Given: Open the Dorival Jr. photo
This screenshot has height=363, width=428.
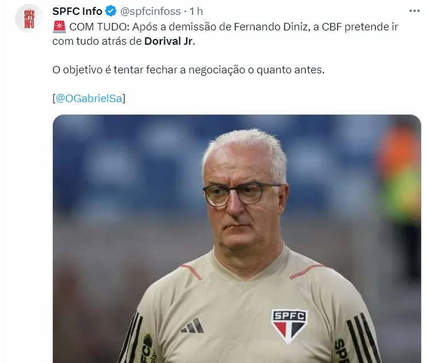Looking at the screenshot, I should pos(237,239).
